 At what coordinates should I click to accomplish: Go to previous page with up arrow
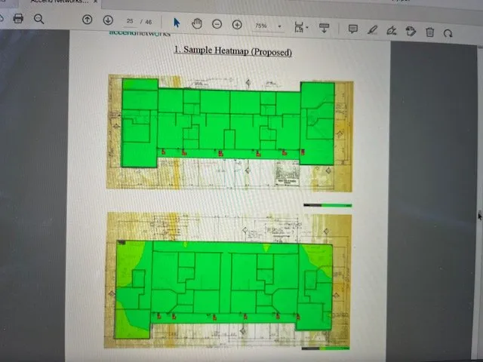pyautogui.click(x=88, y=20)
